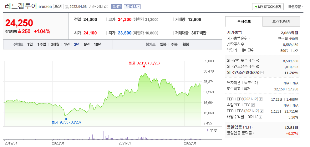Click the blue 최저 9,700 marker dot

[x=66, y=119]
